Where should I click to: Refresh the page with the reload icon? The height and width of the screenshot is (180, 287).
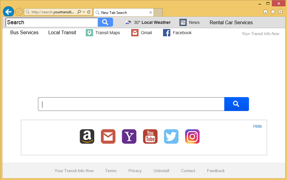click(x=89, y=12)
